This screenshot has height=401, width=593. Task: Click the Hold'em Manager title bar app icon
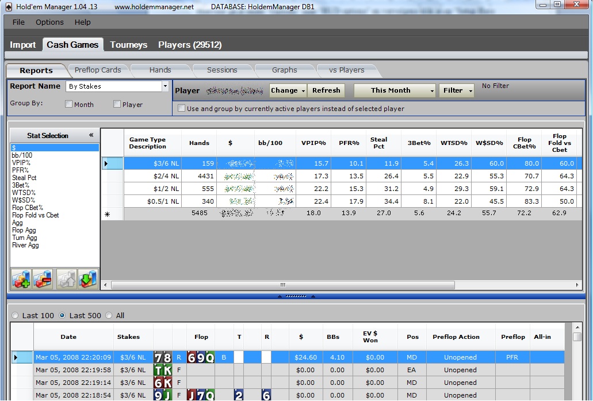point(9,6)
